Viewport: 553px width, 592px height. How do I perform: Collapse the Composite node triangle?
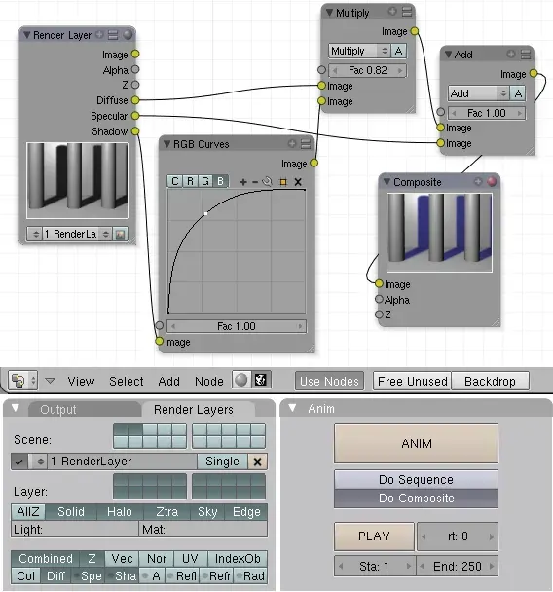click(x=387, y=182)
